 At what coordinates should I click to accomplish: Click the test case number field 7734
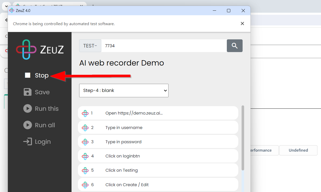[x=164, y=46]
